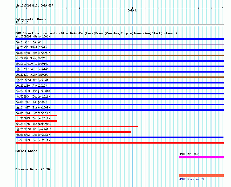Select the blue bar under nsv558922
This screenshot has height=187, width=231.
[119, 137]
